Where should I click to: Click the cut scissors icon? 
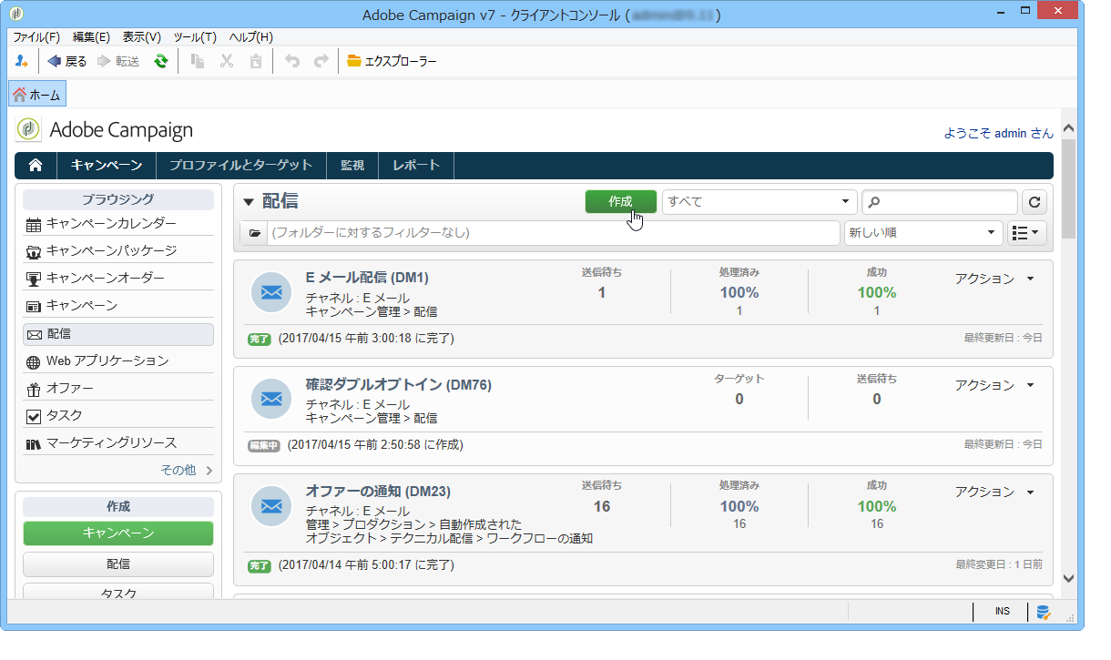(x=228, y=61)
